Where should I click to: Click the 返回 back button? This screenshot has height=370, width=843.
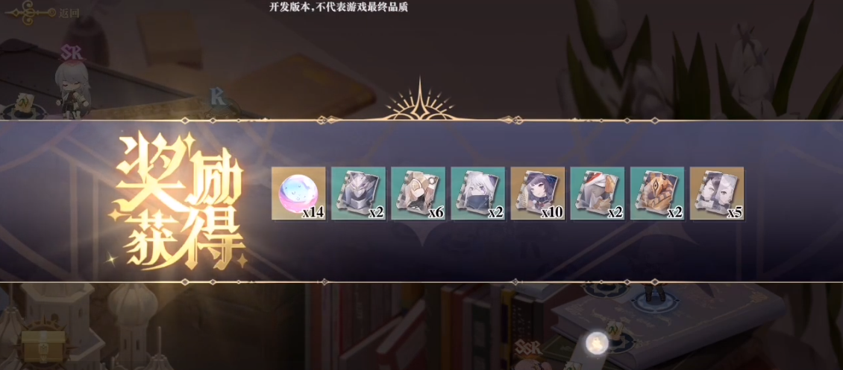point(41,13)
